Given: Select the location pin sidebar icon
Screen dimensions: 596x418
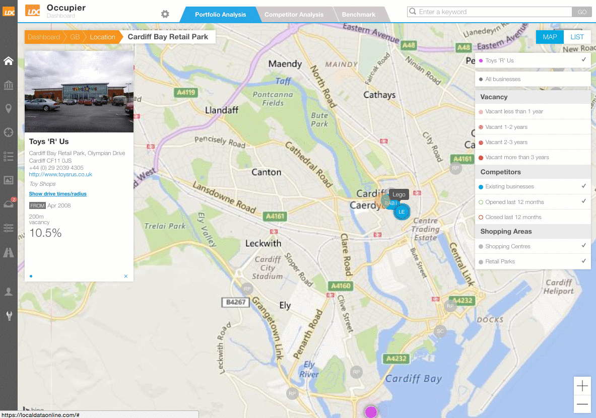Looking at the screenshot, I should [9, 109].
